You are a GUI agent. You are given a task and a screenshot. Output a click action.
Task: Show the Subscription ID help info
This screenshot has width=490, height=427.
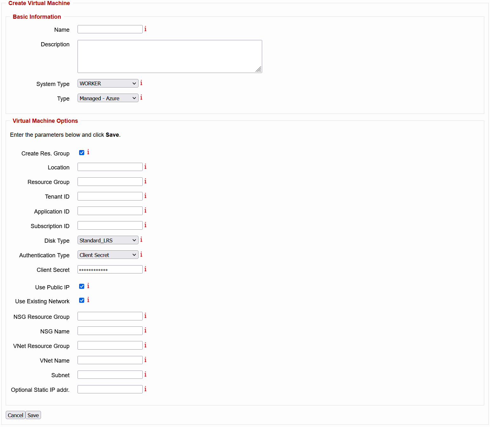pyautogui.click(x=146, y=225)
